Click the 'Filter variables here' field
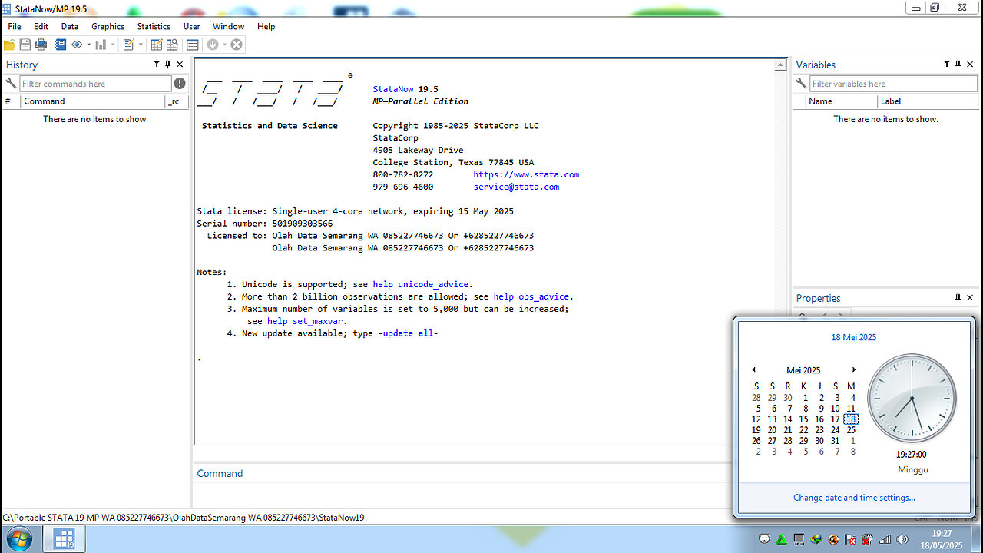983x553 pixels. (893, 84)
